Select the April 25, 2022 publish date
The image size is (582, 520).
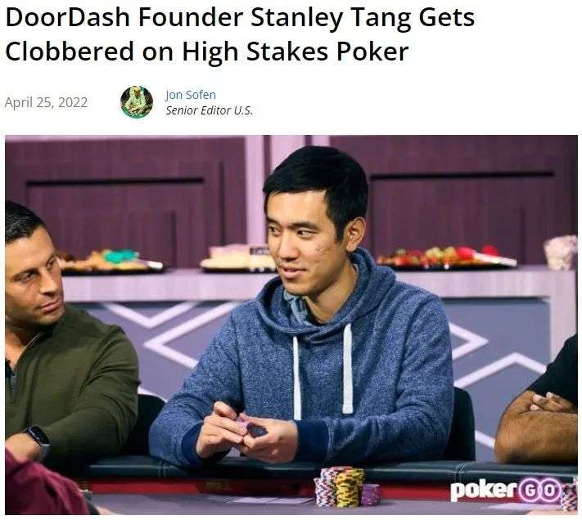tap(46, 102)
